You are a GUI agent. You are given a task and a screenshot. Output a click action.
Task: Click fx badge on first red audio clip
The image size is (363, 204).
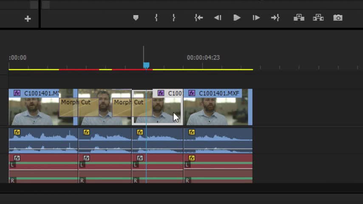point(17,158)
